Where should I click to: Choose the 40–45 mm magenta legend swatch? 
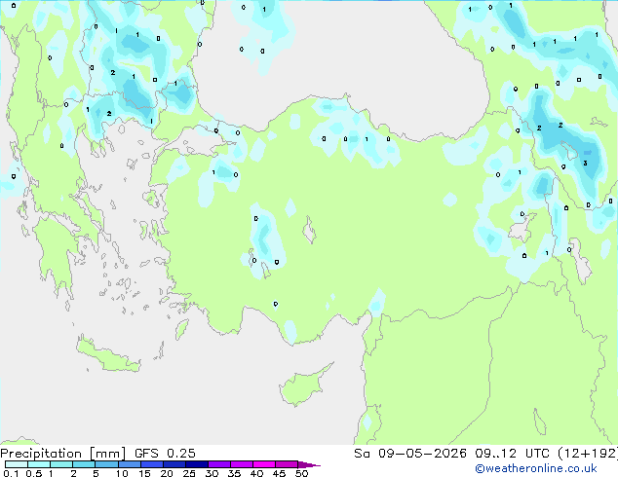pos(264,464)
